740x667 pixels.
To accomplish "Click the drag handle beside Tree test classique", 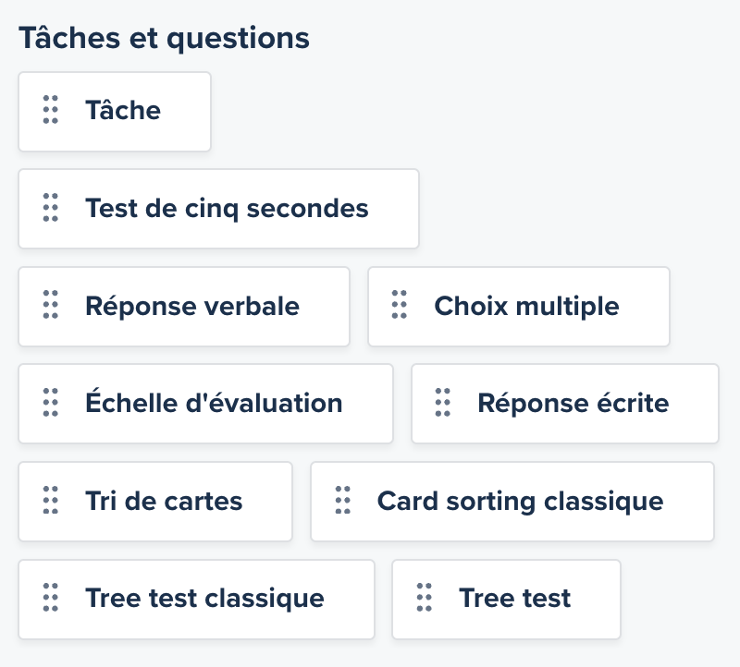I will 50,599.
